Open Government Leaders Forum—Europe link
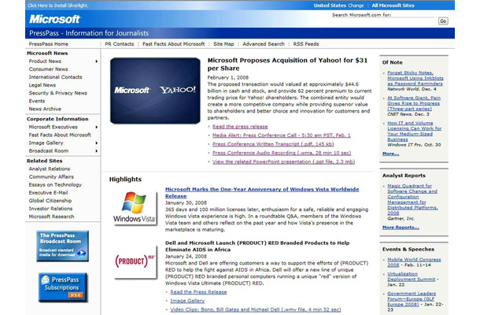Image resolution: width=480 pixels, height=315 pixels. 412,298
